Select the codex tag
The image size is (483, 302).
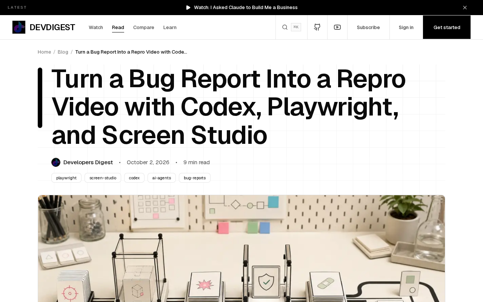click(134, 178)
